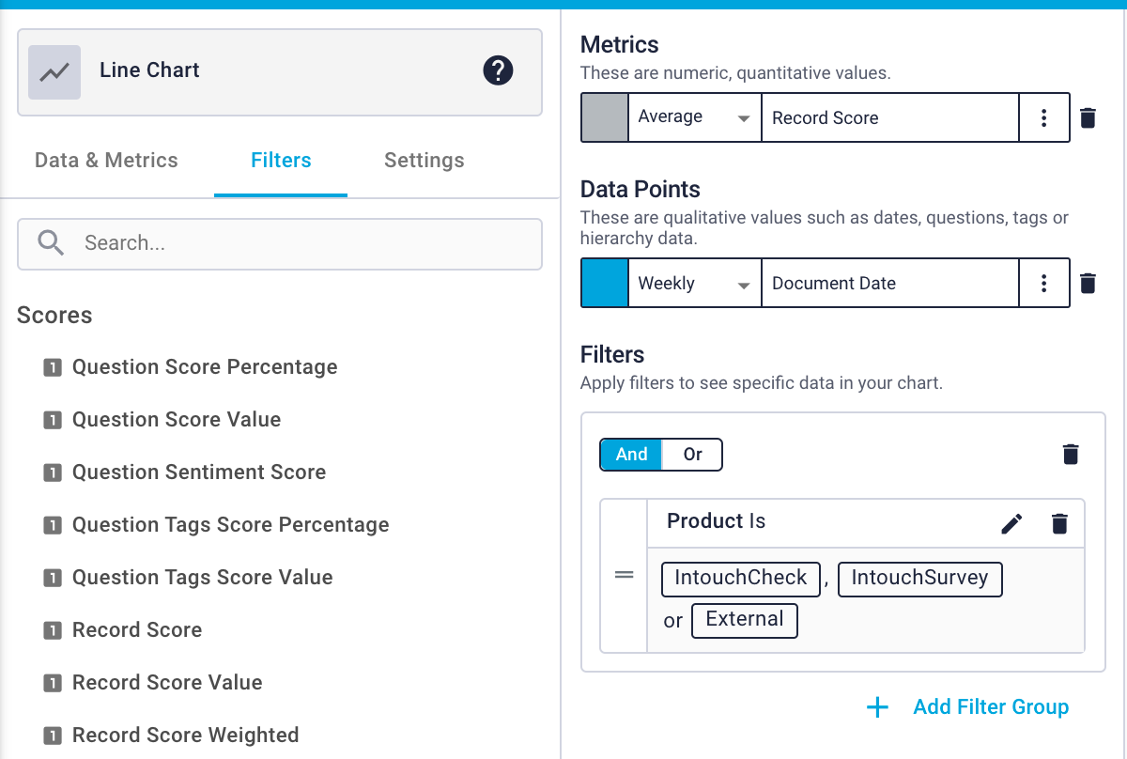Viewport: 1127px width, 759px height.
Task: Open the Line Chart help tooltip
Action: pos(499,70)
